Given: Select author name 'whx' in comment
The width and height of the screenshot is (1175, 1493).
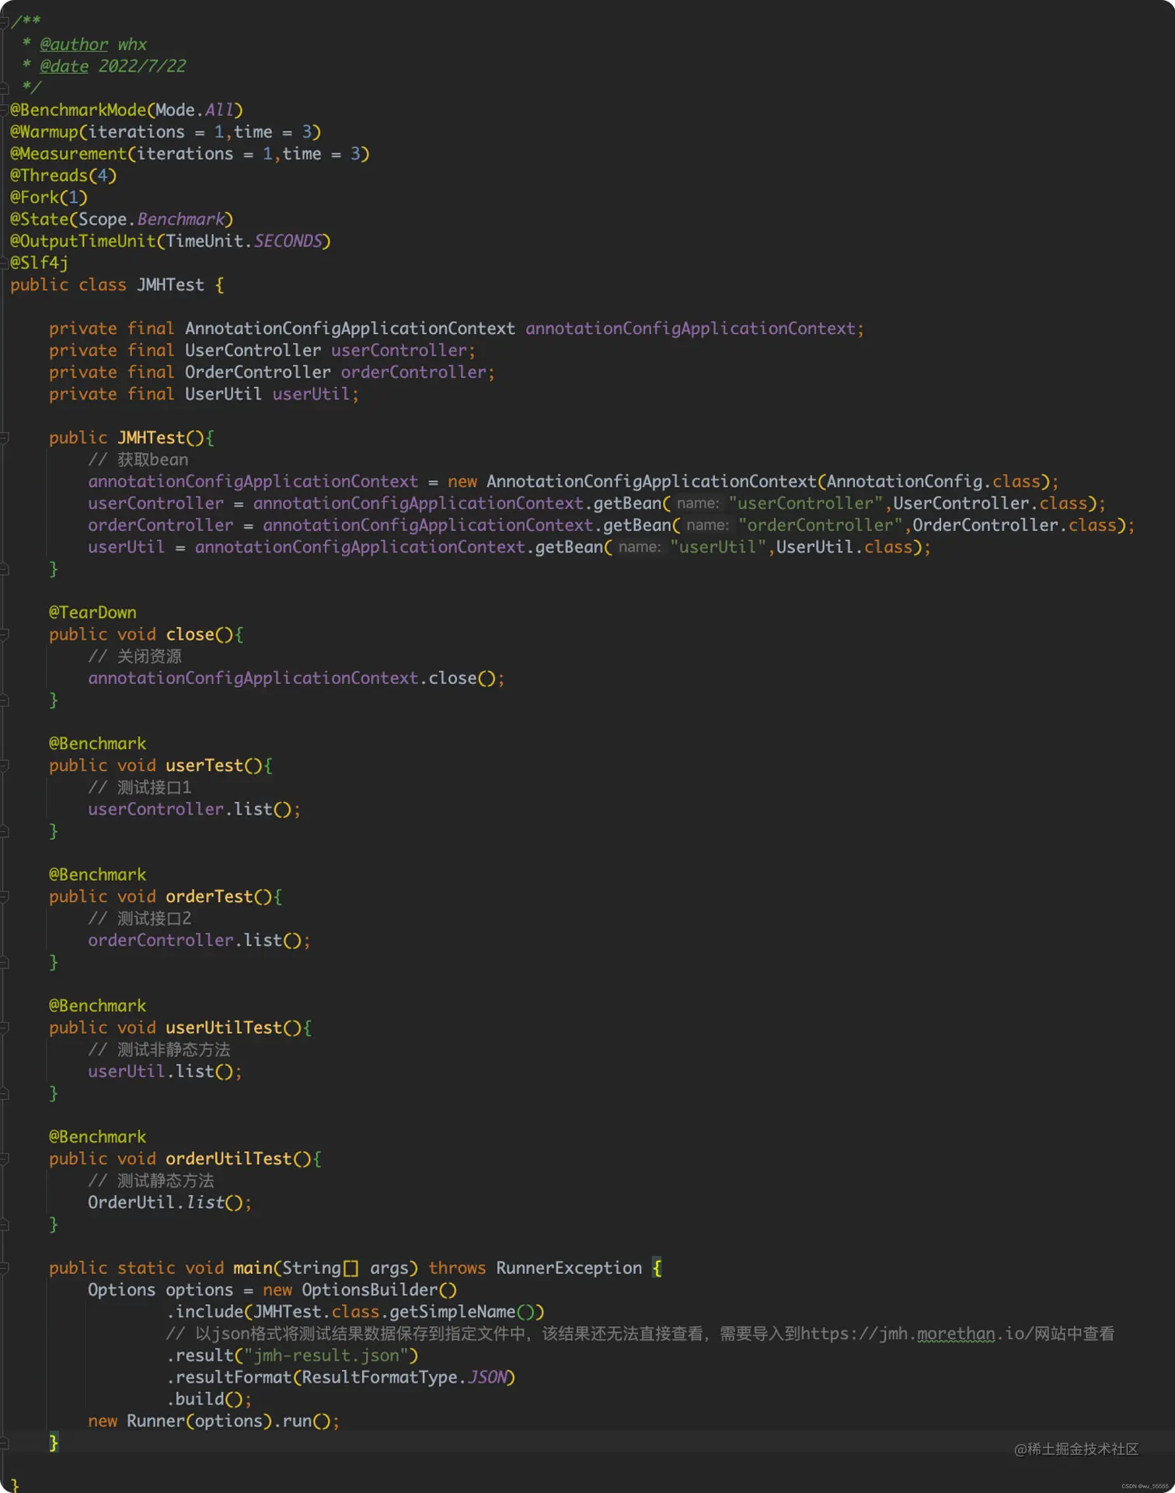Looking at the screenshot, I should 132,44.
